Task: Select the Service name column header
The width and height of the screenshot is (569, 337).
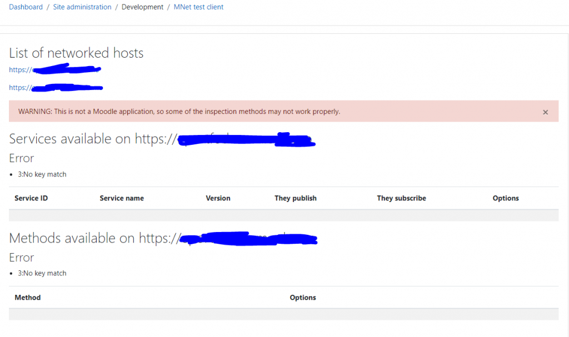Action: click(122, 198)
